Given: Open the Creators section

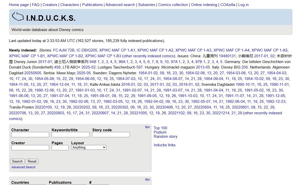Looking at the screenshot, I should 50,5.
